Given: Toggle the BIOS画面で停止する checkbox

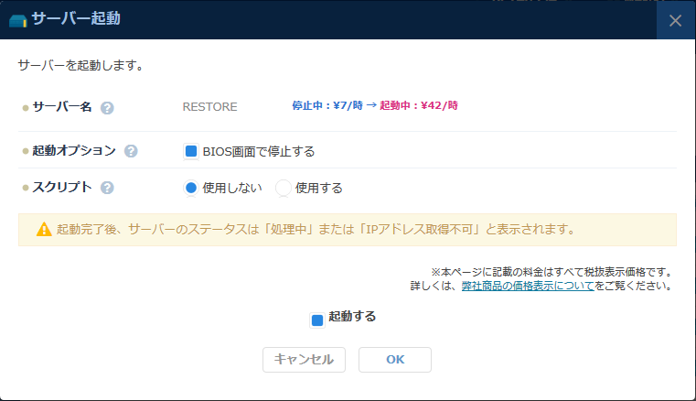Looking at the screenshot, I should coord(191,151).
